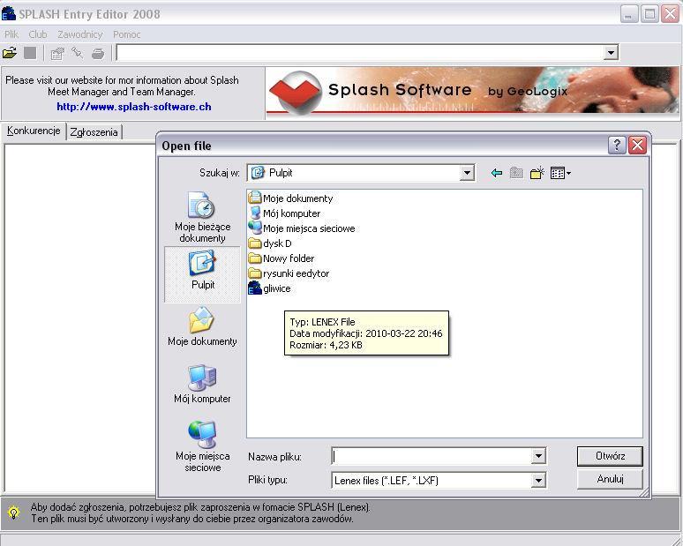The image size is (683, 546).
Task: Click the open folder toolbar icon
Action: (x=10, y=53)
